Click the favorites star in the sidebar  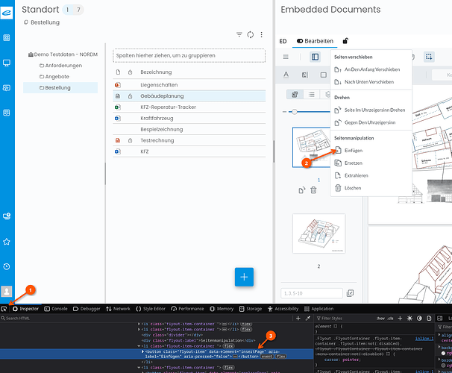point(7,242)
